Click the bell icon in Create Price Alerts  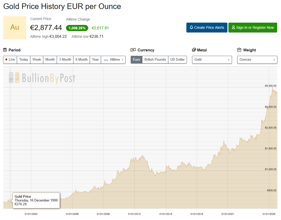191,27
